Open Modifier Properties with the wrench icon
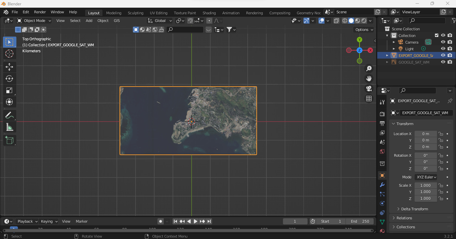The width and height of the screenshot is (456, 239). tap(382, 185)
